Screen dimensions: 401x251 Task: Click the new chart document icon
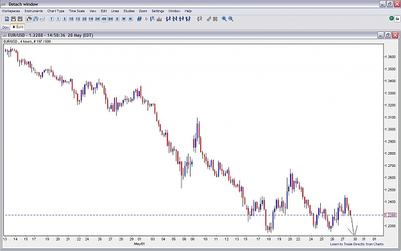pos(7,19)
